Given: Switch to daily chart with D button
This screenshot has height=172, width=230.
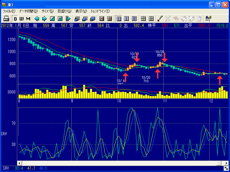Looking at the screenshot, I should click(15, 19).
